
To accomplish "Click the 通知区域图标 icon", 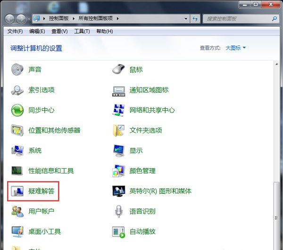I will click(118, 91).
